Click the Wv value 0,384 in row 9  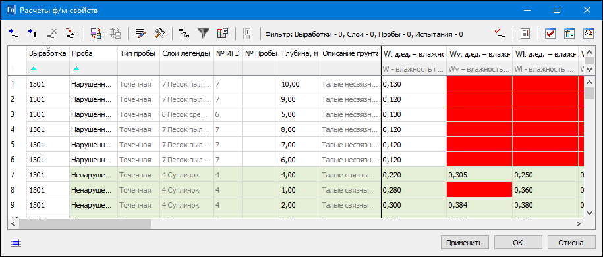(479, 204)
